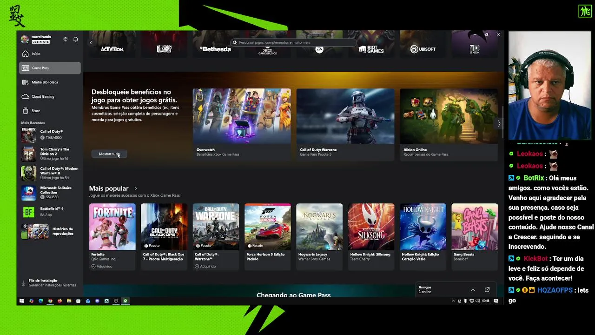Show hidden system tray icons
595x335 pixels.
(454, 301)
